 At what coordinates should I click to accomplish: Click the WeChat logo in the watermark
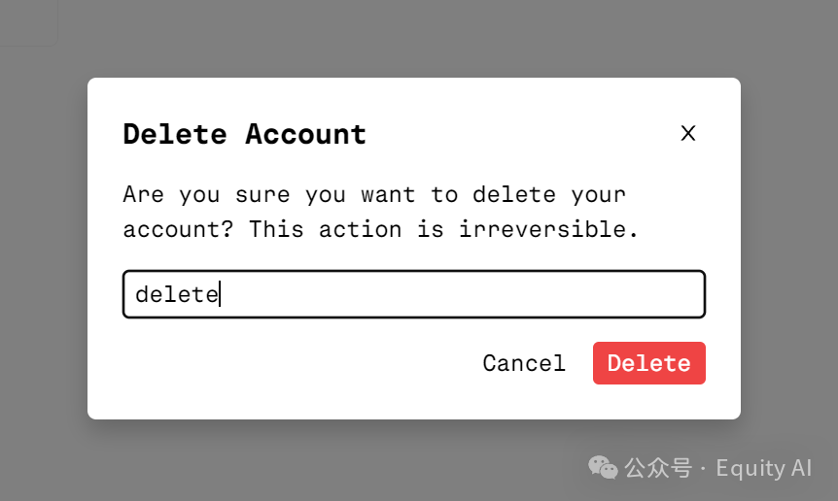click(603, 468)
